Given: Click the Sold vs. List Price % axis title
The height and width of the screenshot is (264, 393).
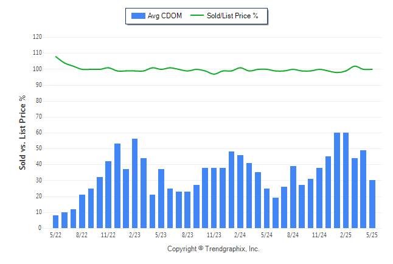Looking at the screenshot, I should pyautogui.click(x=23, y=133).
